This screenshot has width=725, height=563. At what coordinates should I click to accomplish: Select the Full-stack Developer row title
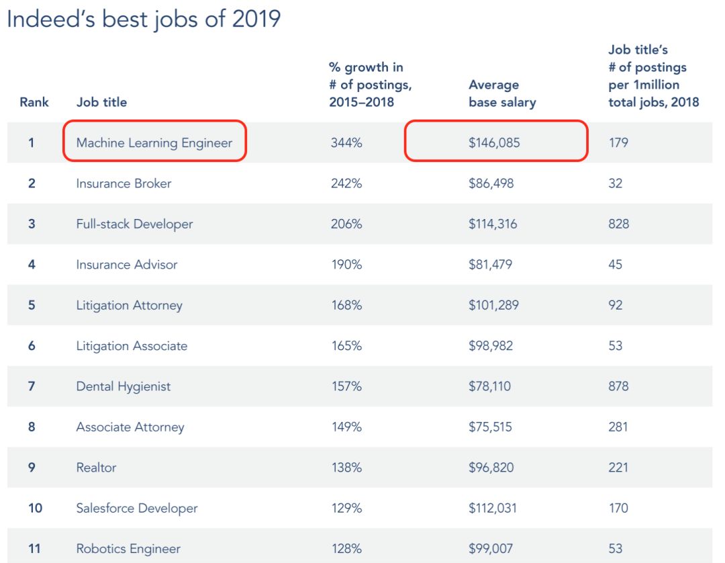click(134, 224)
